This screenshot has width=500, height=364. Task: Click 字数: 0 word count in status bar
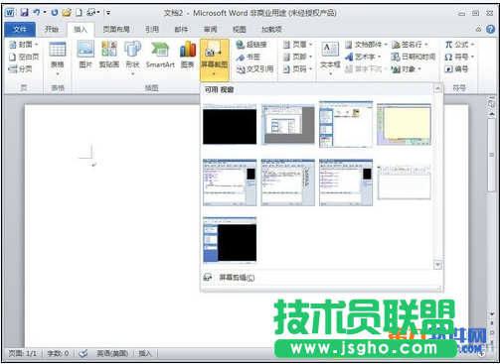[58, 353]
